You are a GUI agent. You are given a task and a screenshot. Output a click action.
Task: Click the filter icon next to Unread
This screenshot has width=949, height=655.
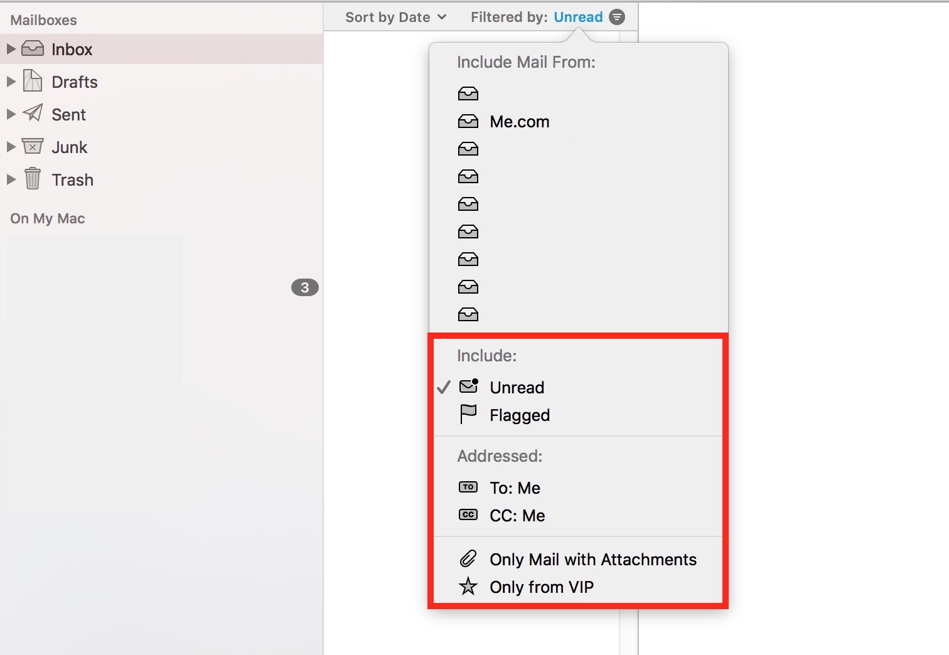pos(617,17)
